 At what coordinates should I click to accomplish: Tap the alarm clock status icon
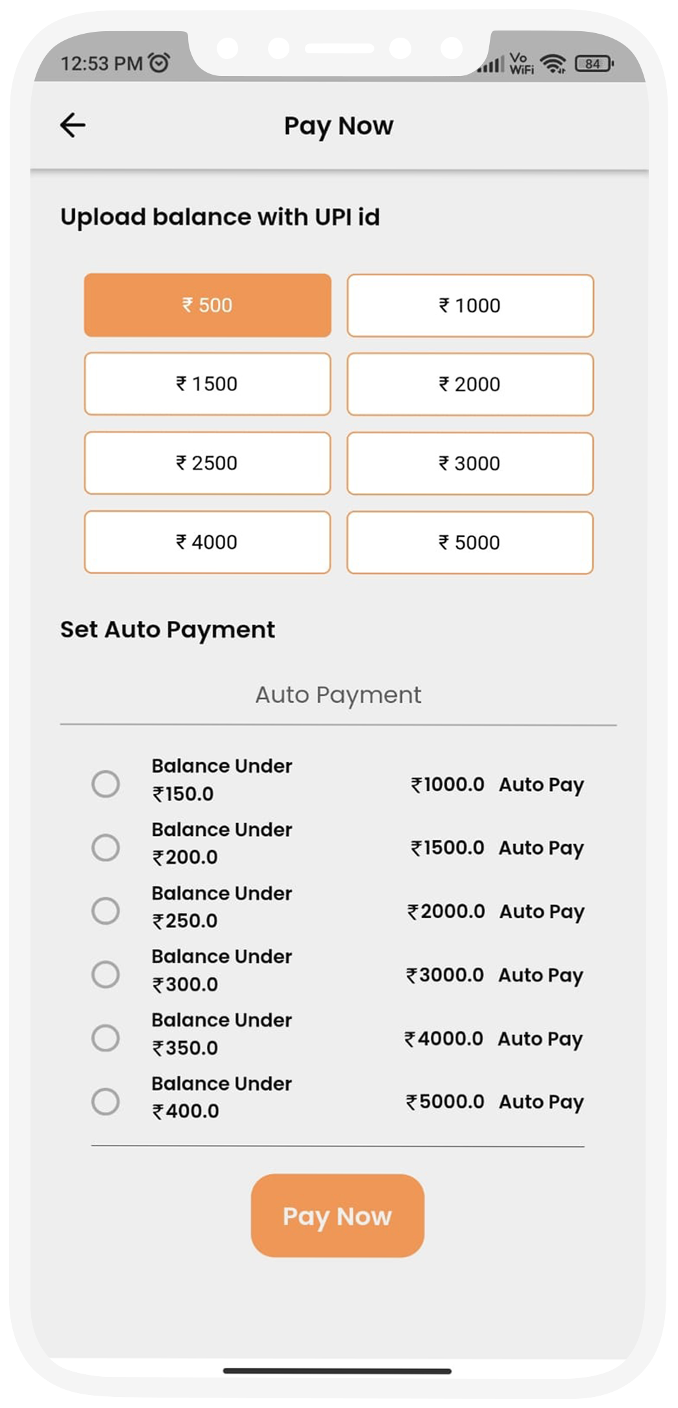coord(159,63)
